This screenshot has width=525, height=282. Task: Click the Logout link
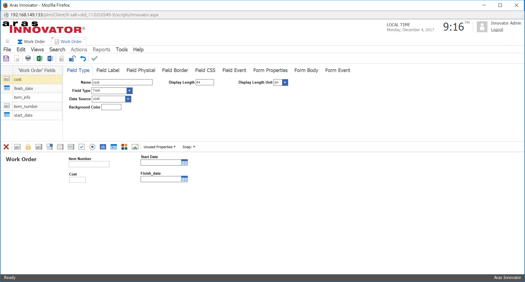(497, 30)
